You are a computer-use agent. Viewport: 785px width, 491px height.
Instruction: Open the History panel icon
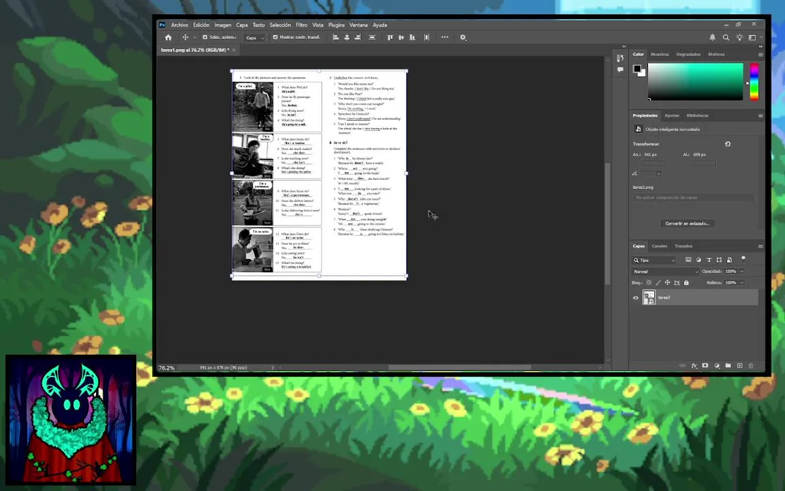[x=620, y=59]
